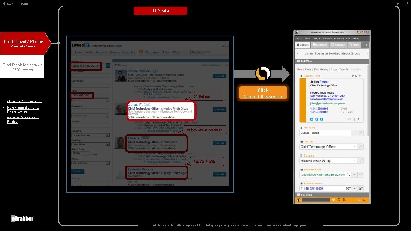Open Dave H. profile name link
The image size is (411, 231).
coord(134,138)
